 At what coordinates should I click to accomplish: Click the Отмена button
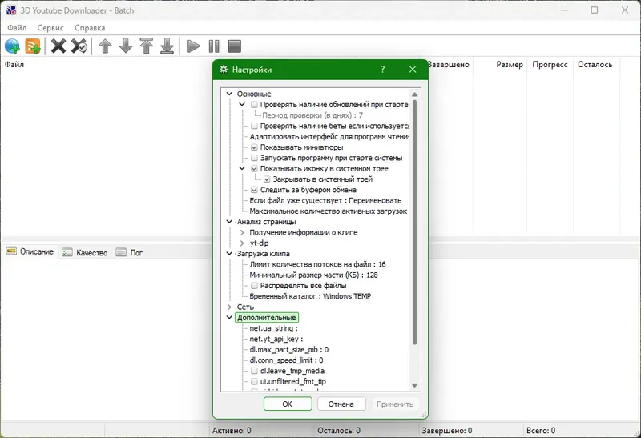point(341,404)
